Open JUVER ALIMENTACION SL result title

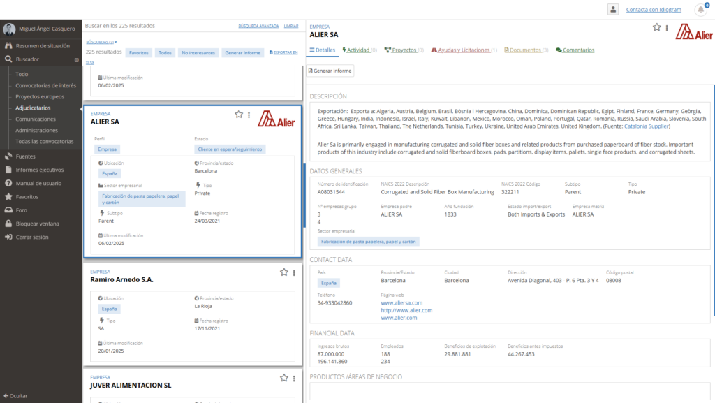(131, 386)
